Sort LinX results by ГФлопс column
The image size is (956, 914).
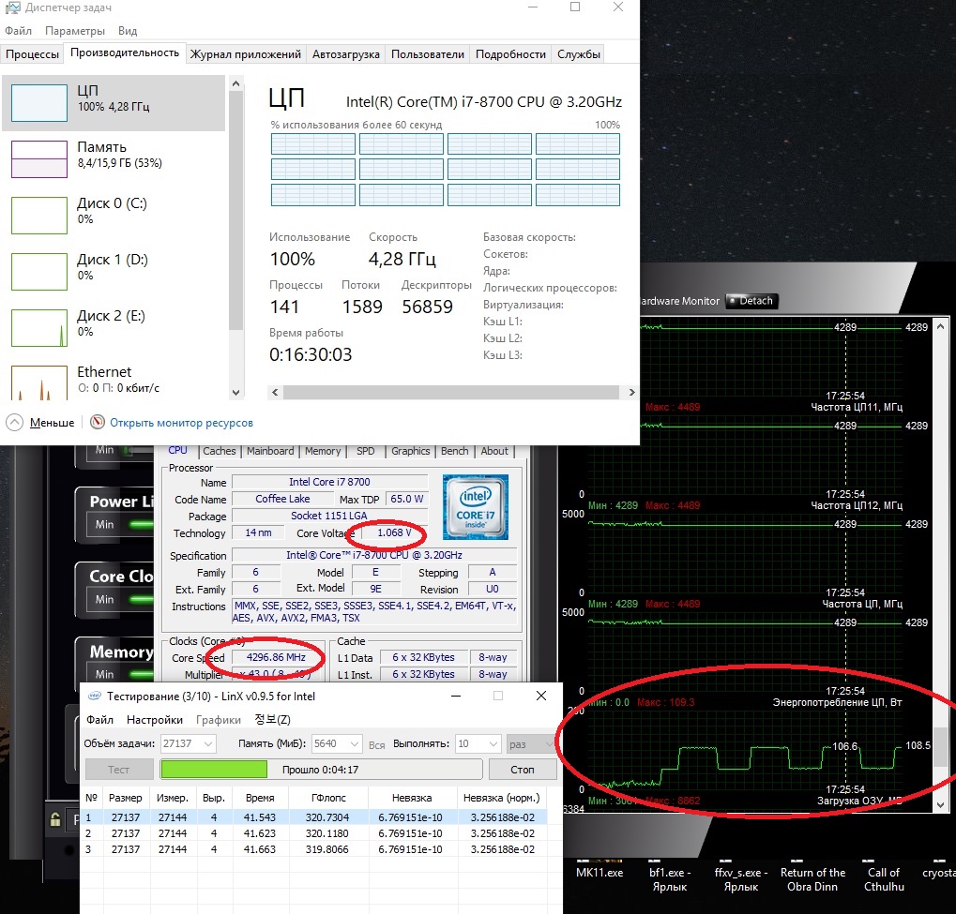[x=328, y=798]
